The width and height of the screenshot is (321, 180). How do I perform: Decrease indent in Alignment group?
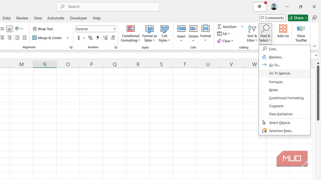point(17,38)
